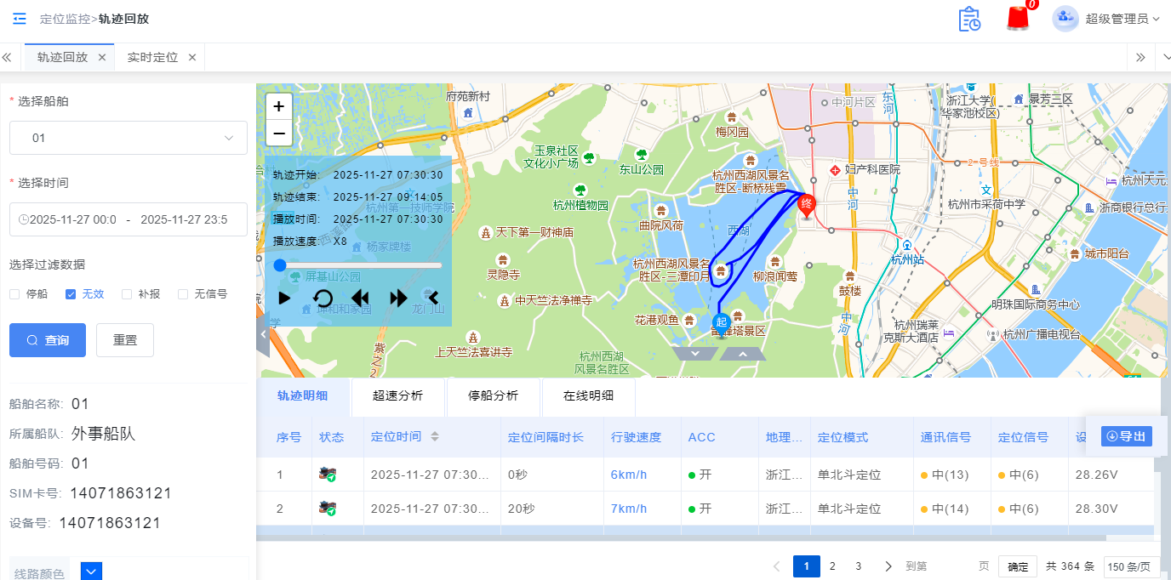1171x580 pixels.
Task: Switch to the 超速分析 tab
Action: tap(398, 395)
